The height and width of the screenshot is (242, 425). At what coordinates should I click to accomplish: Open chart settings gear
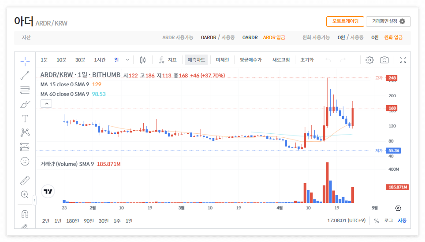point(369,60)
